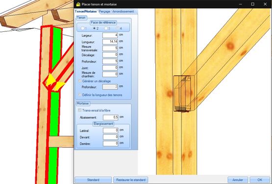
Task: Focus the Abaissement input field
Action: pos(110,117)
